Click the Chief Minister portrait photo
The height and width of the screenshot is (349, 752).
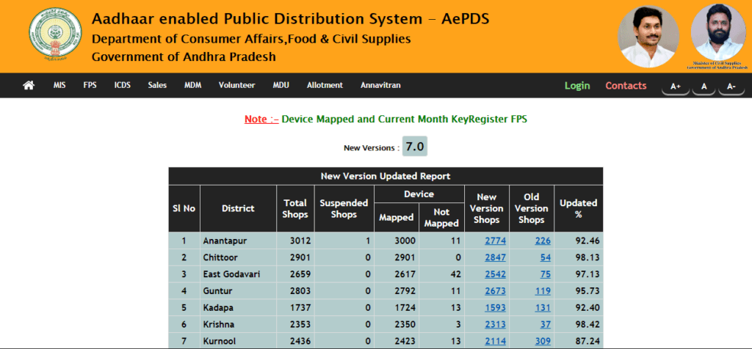pos(648,37)
